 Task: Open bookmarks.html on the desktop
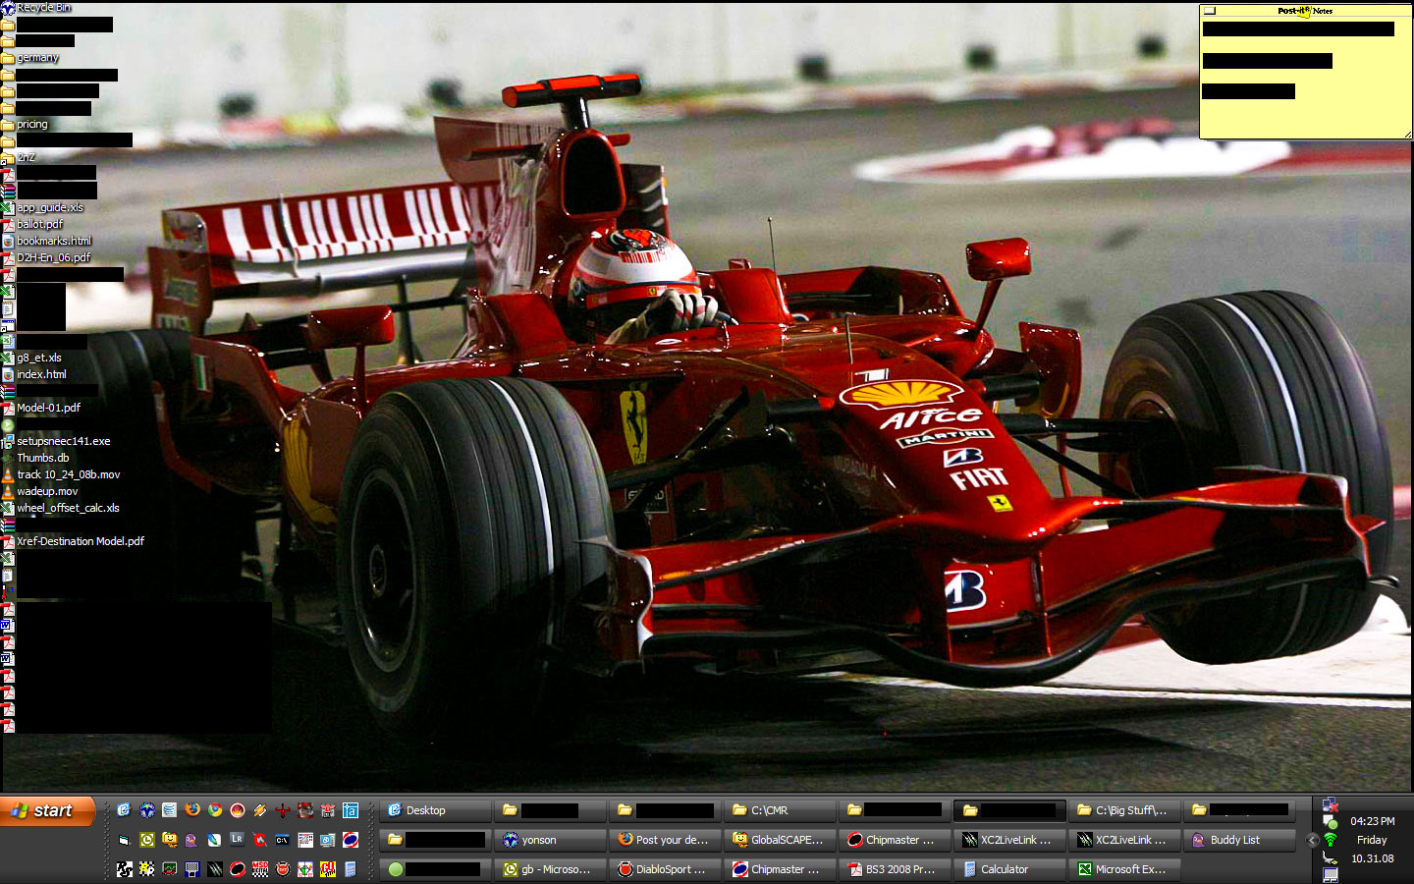(46, 242)
